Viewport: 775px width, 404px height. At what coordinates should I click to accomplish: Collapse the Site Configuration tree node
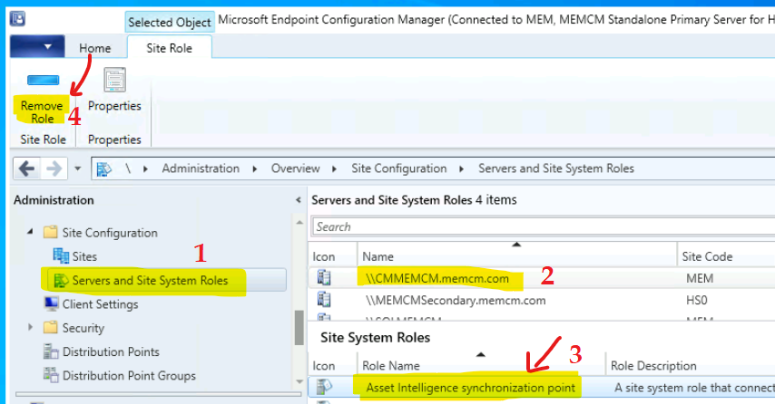[x=30, y=231]
